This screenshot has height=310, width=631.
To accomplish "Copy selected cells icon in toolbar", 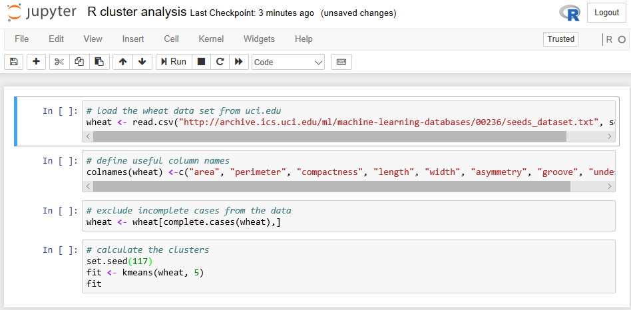I will point(79,62).
